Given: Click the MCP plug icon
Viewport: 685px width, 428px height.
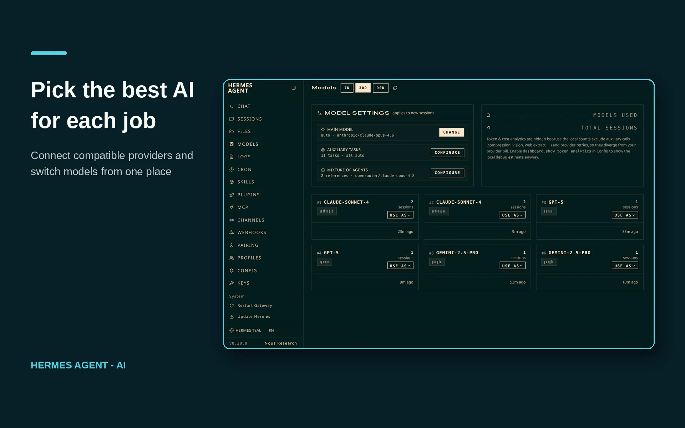Looking at the screenshot, I should (232, 207).
